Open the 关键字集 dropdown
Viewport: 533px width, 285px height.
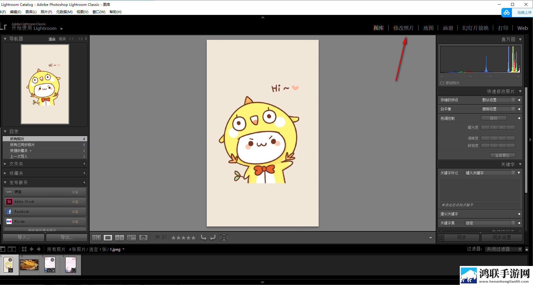(490, 223)
